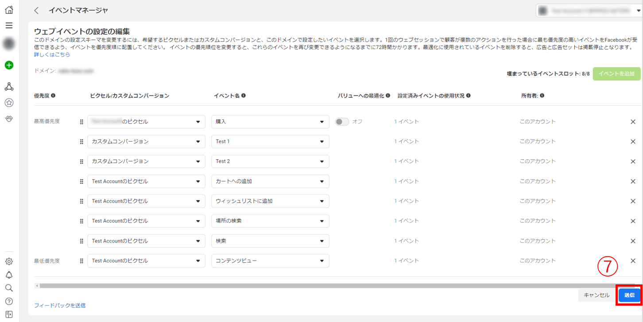The height and width of the screenshot is (322, 643).
Task: Go back using the left chevron arrow
Action: click(x=36, y=10)
